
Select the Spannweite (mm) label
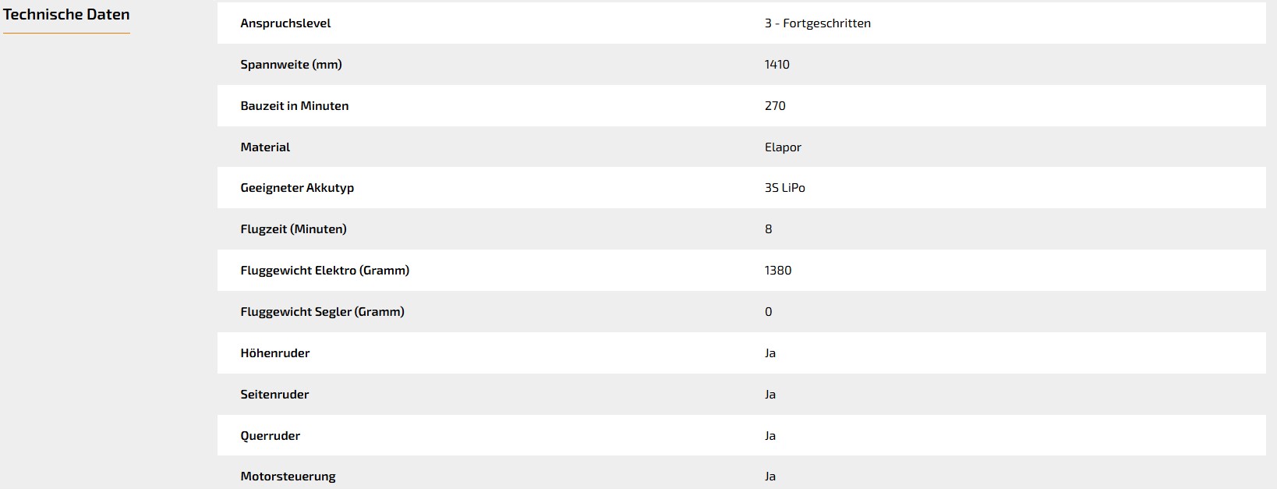[x=291, y=65]
